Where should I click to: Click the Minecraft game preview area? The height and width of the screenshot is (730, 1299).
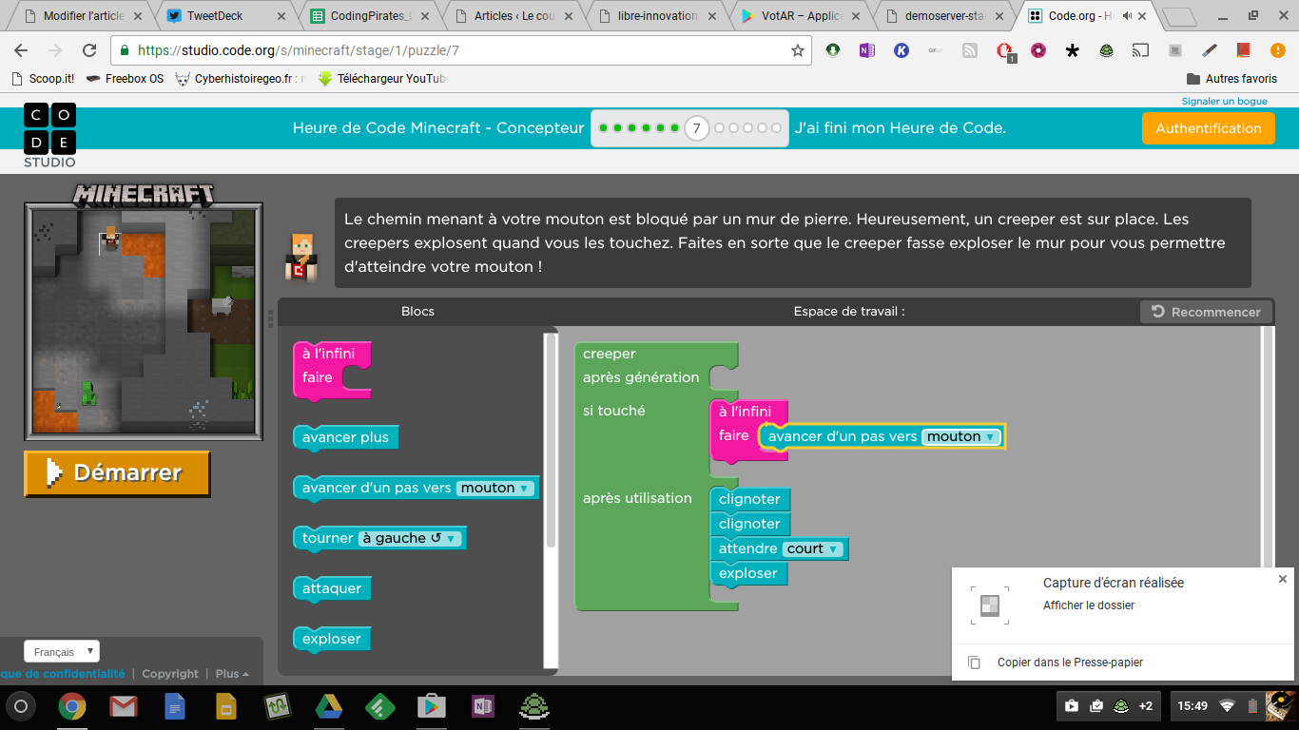tap(144, 320)
